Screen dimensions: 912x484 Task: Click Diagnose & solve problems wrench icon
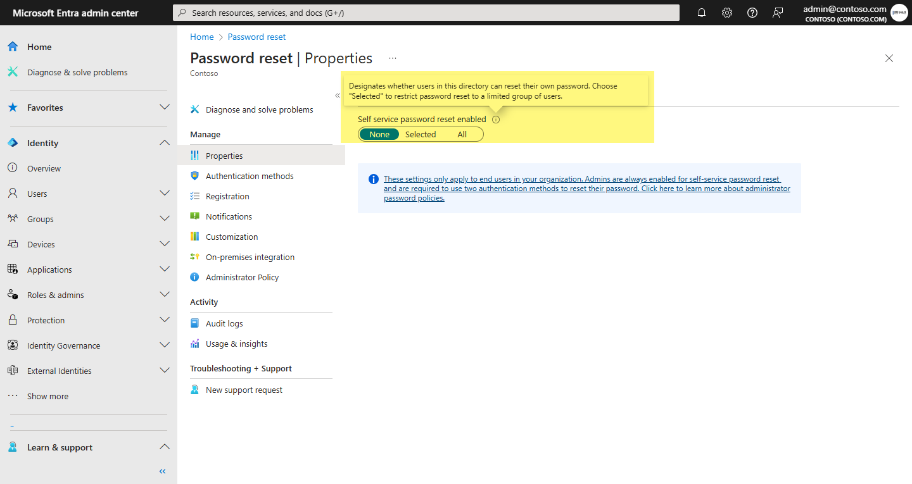(13, 72)
